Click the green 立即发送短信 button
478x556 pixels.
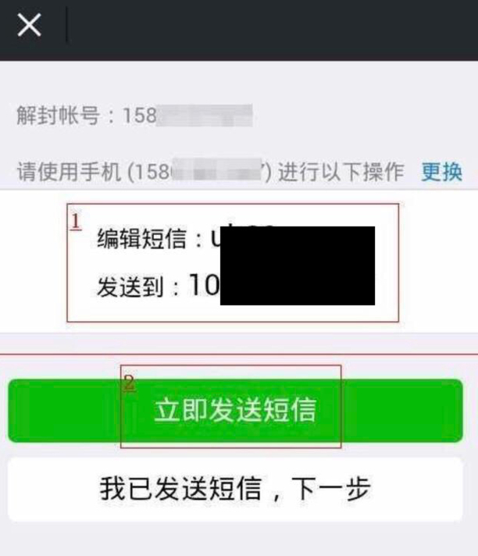pos(235,411)
